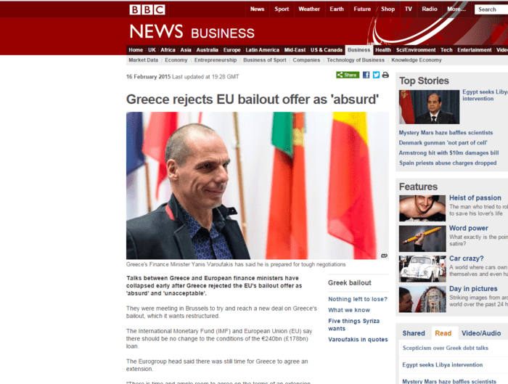Screen dimensions: 508x384
Task: Switch to the Shared tab
Action: pos(414,333)
